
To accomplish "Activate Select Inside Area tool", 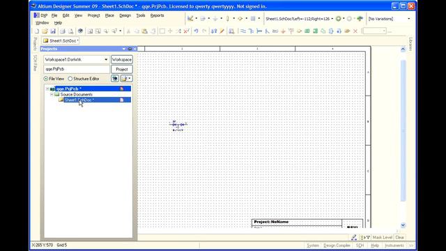I will (162, 31).
